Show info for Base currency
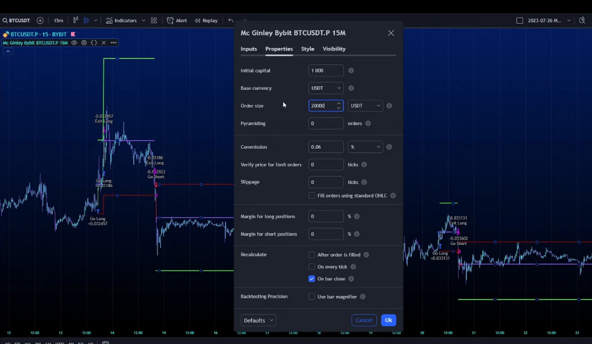Screen dimensions: 592x344 pos(351,88)
